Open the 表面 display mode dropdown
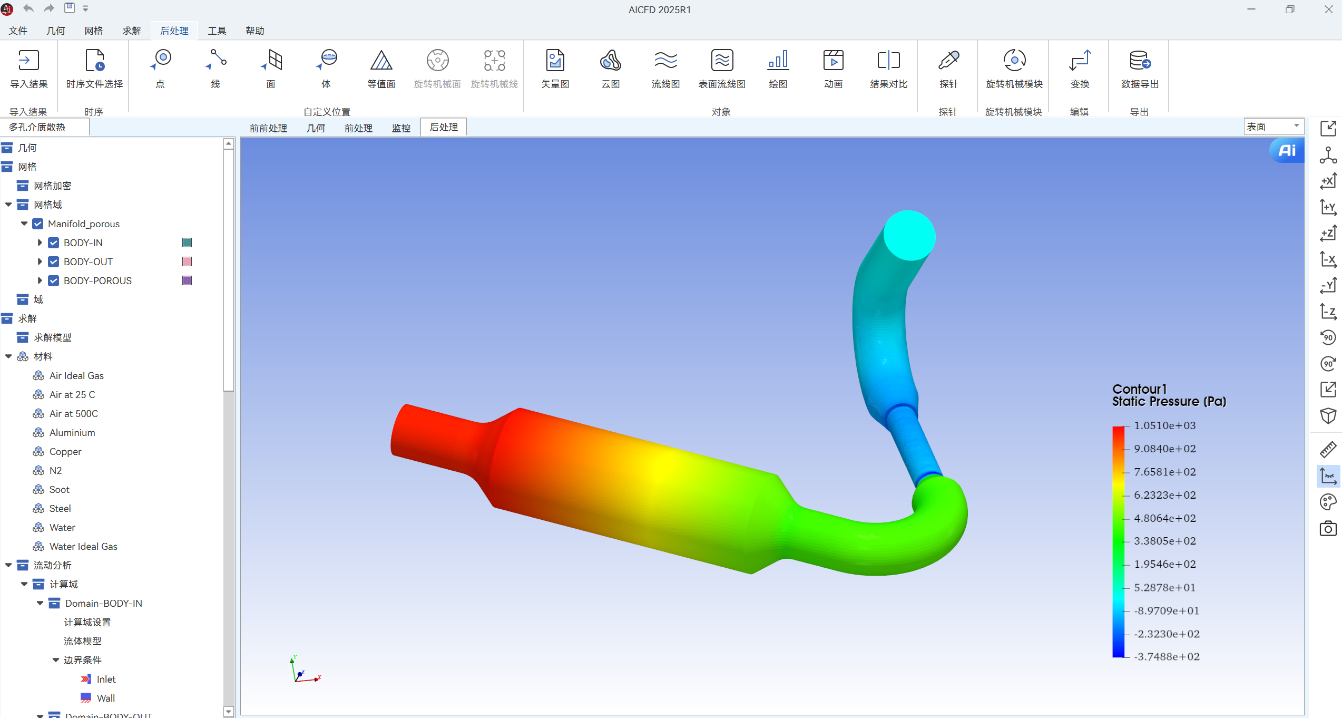1342x718 pixels. pyautogui.click(x=1274, y=127)
